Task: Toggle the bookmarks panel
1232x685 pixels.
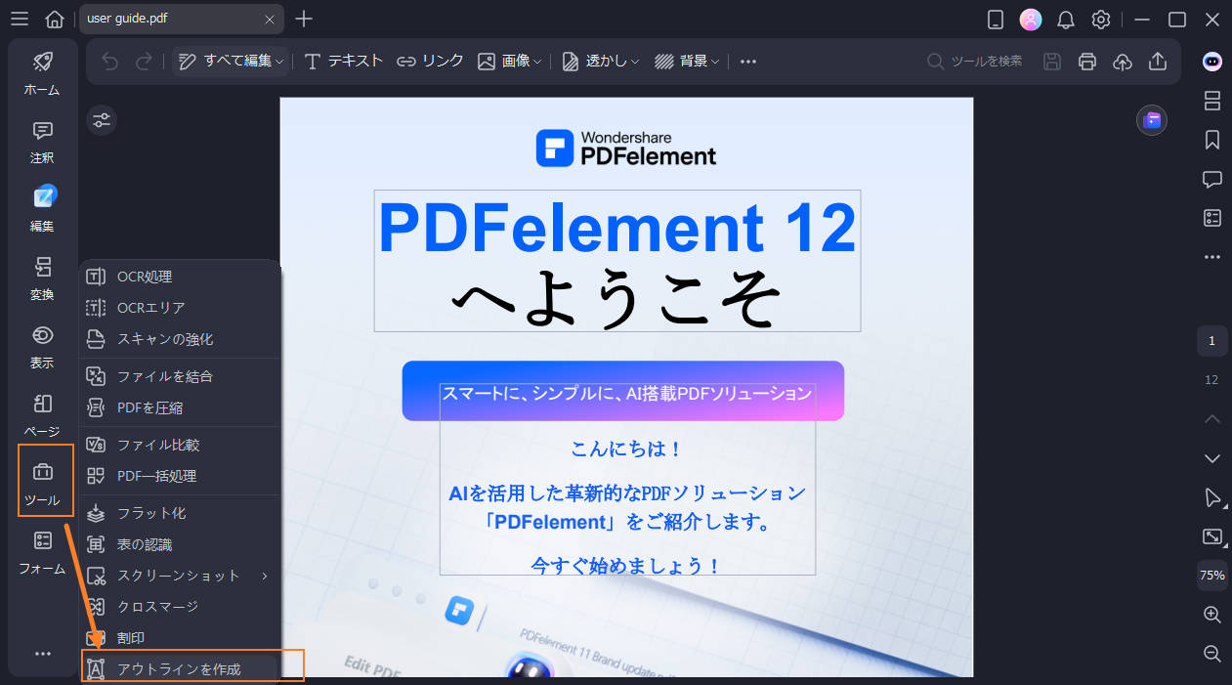Action: tap(1211, 140)
